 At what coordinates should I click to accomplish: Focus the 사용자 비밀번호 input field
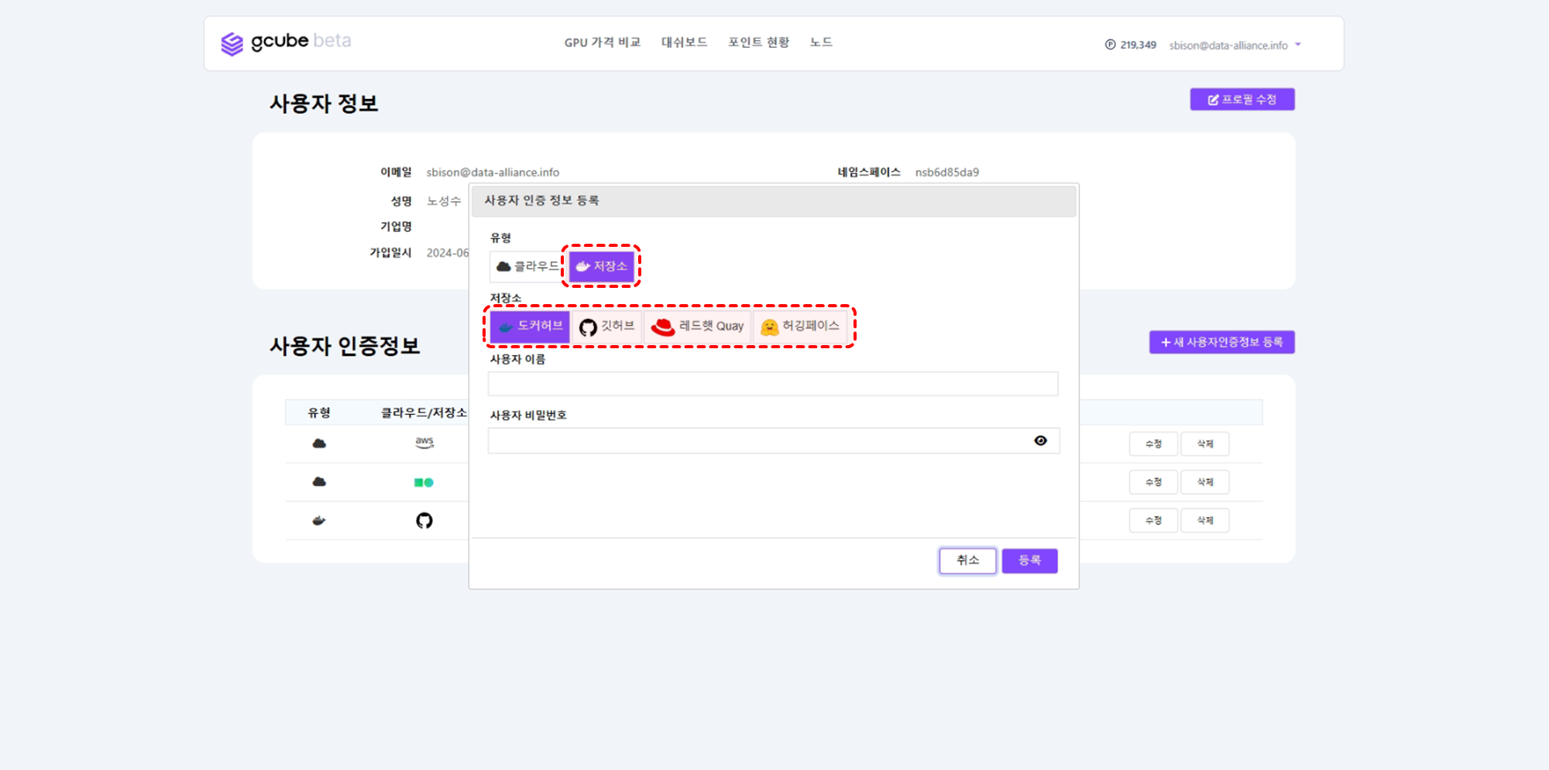point(773,440)
